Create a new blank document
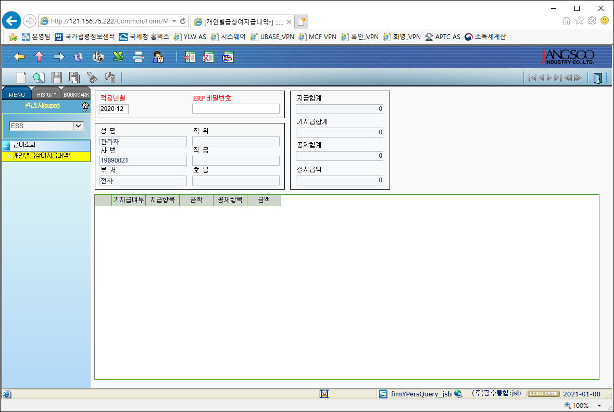Image resolution: width=614 pixels, height=412 pixels. point(21,78)
